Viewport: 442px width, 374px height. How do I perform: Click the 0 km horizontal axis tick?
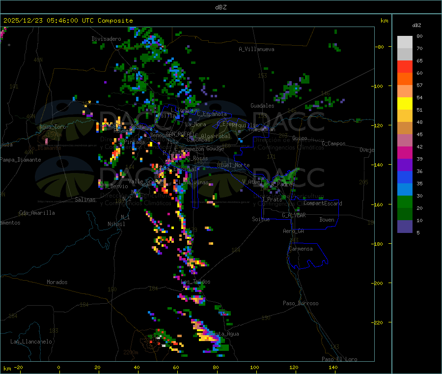pyautogui.click(x=58, y=367)
